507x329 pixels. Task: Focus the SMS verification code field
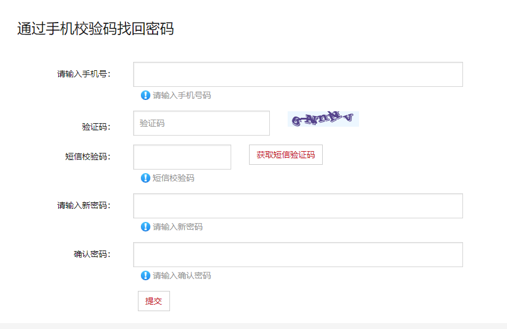coord(182,157)
